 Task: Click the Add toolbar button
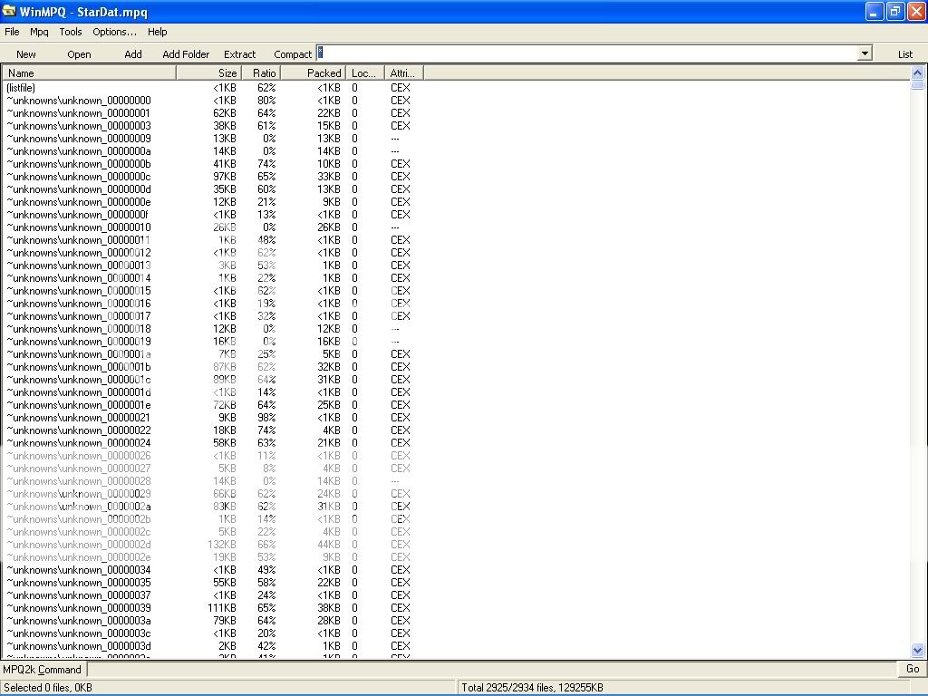point(133,54)
